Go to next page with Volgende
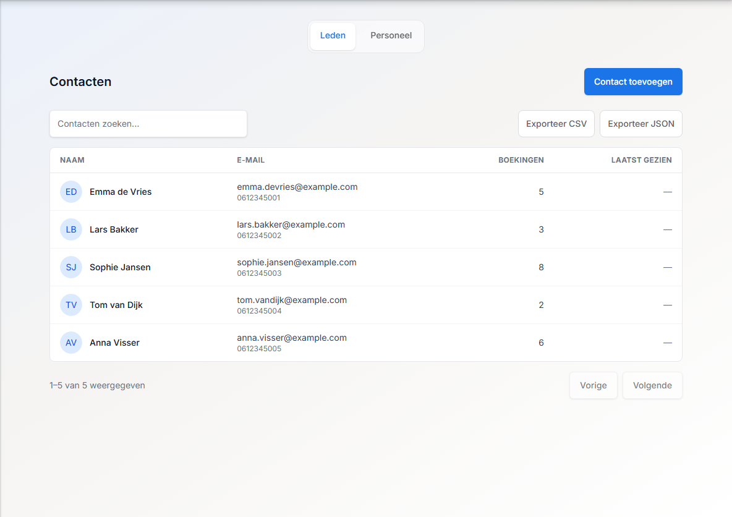The width and height of the screenshot is (732, 517). coord(652,385)
